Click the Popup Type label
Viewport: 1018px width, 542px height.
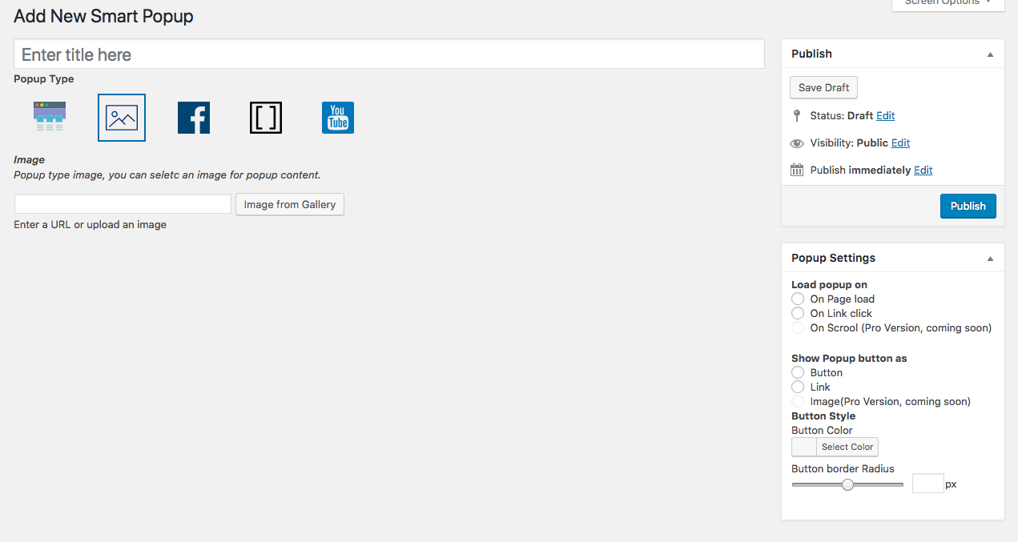tap(44, 79)
